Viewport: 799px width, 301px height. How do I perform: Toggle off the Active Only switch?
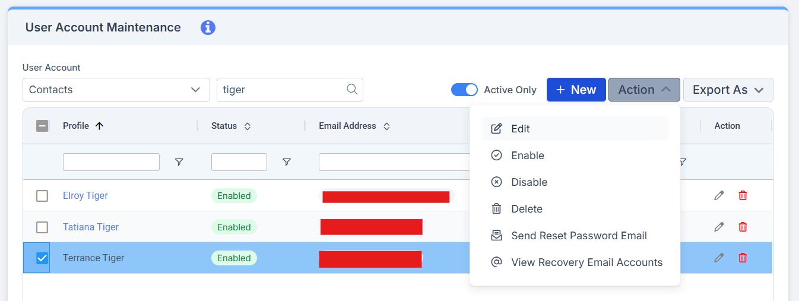[x=464, y=90]
